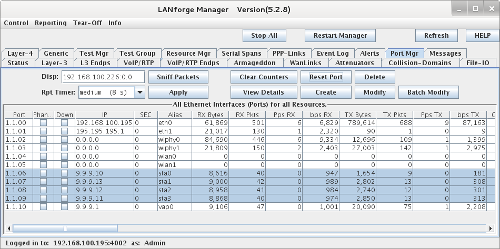The height and width of the screenshot is (249, 500).
Task: Open the Armageddon tab
Action: pos(254,63)
